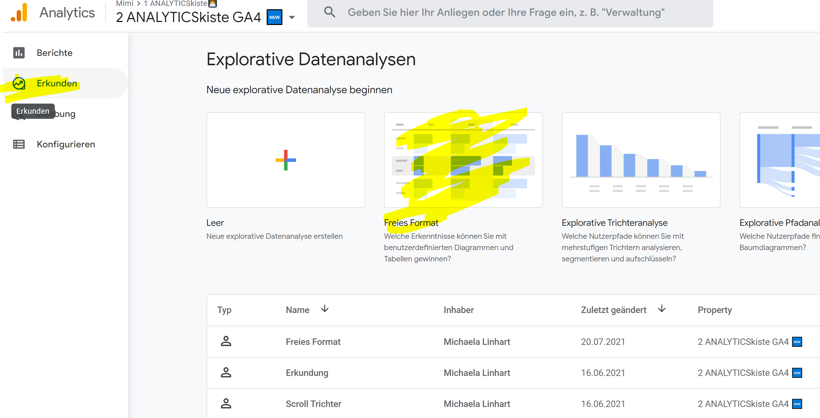Screen dimensions: 820x418
Task: Create a blank exploration via Leer card
Action: click(285, 160)
